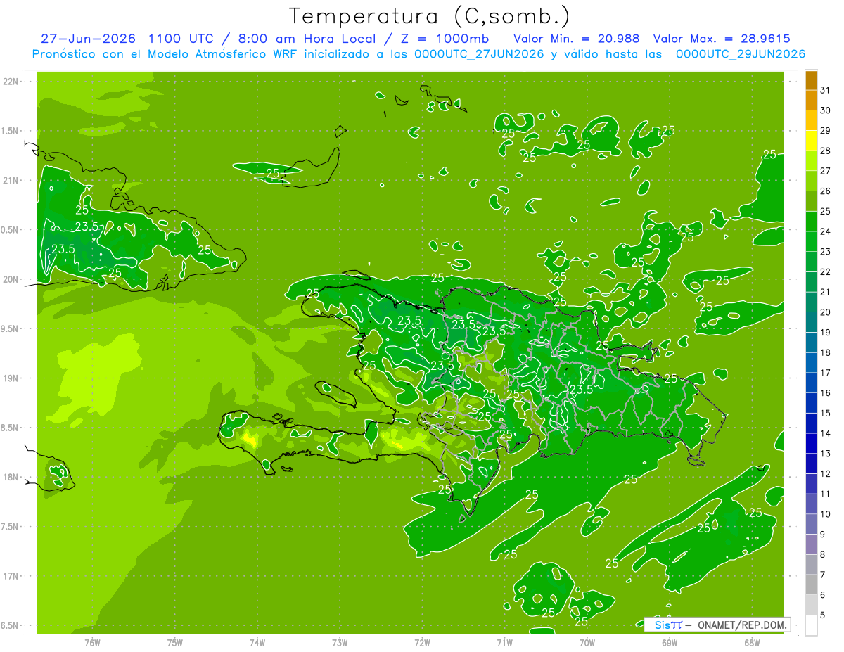Click longitude axis label '72W'

coord(422,643)
